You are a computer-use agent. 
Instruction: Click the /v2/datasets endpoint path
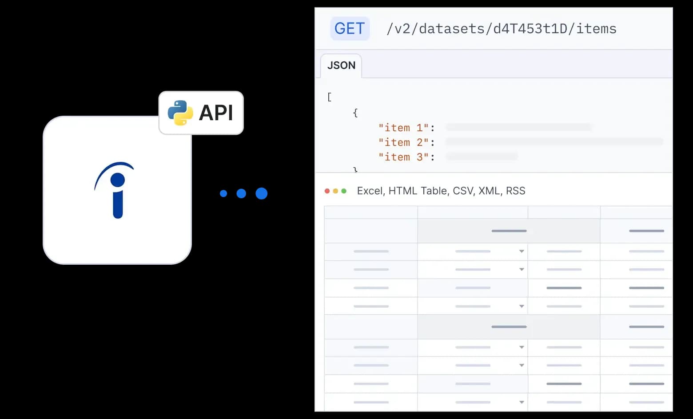pos(501,29)
